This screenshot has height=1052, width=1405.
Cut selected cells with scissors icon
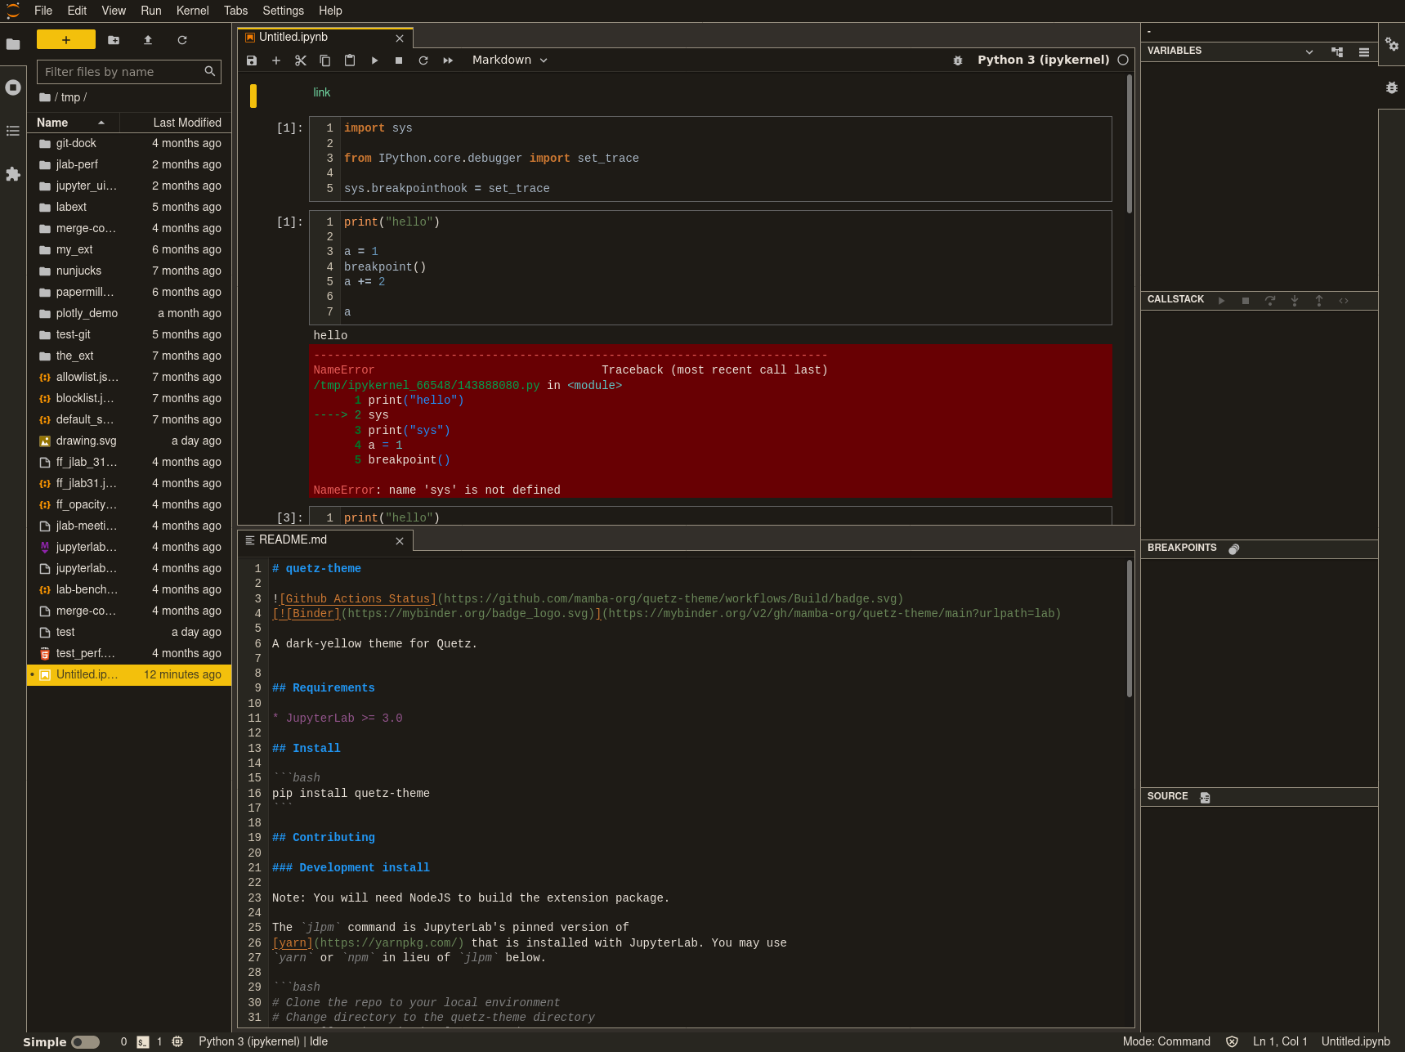point(301,60)
